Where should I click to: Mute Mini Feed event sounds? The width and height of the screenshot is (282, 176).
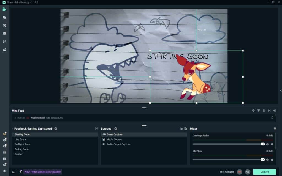pos(275,111)
